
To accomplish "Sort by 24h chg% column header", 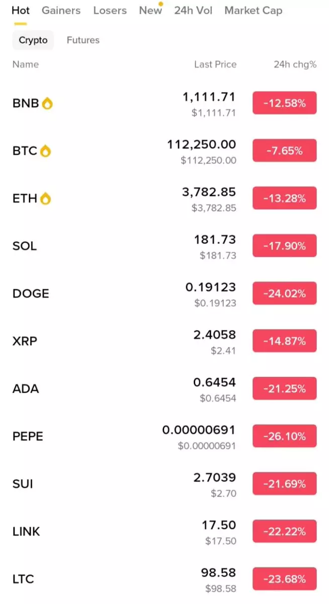I will (x=295, y=64).
